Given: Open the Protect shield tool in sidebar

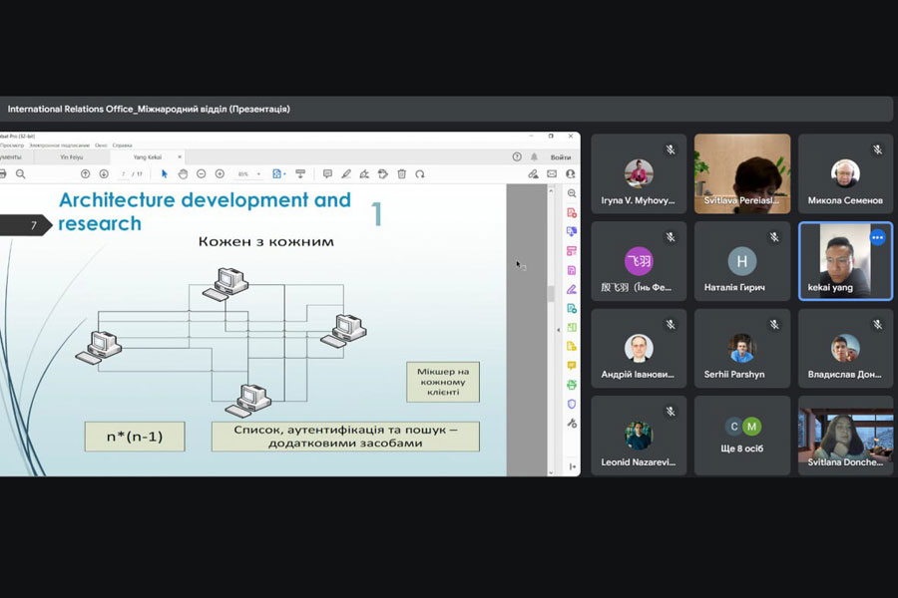Looking at the screenshot, I should point(572,404).
